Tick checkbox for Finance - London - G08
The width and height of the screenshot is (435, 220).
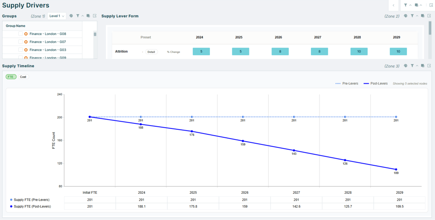click(x=20, y=34)
